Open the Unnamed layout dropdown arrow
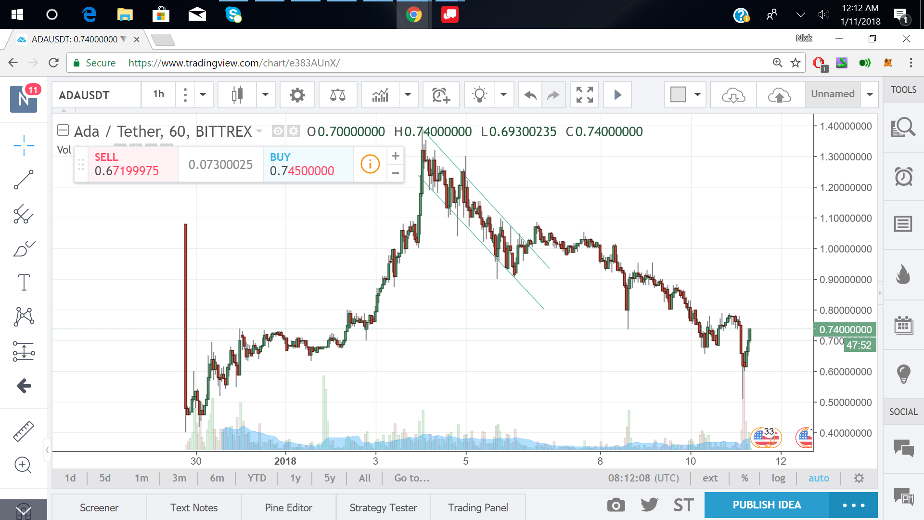 (x=870, y=95)
